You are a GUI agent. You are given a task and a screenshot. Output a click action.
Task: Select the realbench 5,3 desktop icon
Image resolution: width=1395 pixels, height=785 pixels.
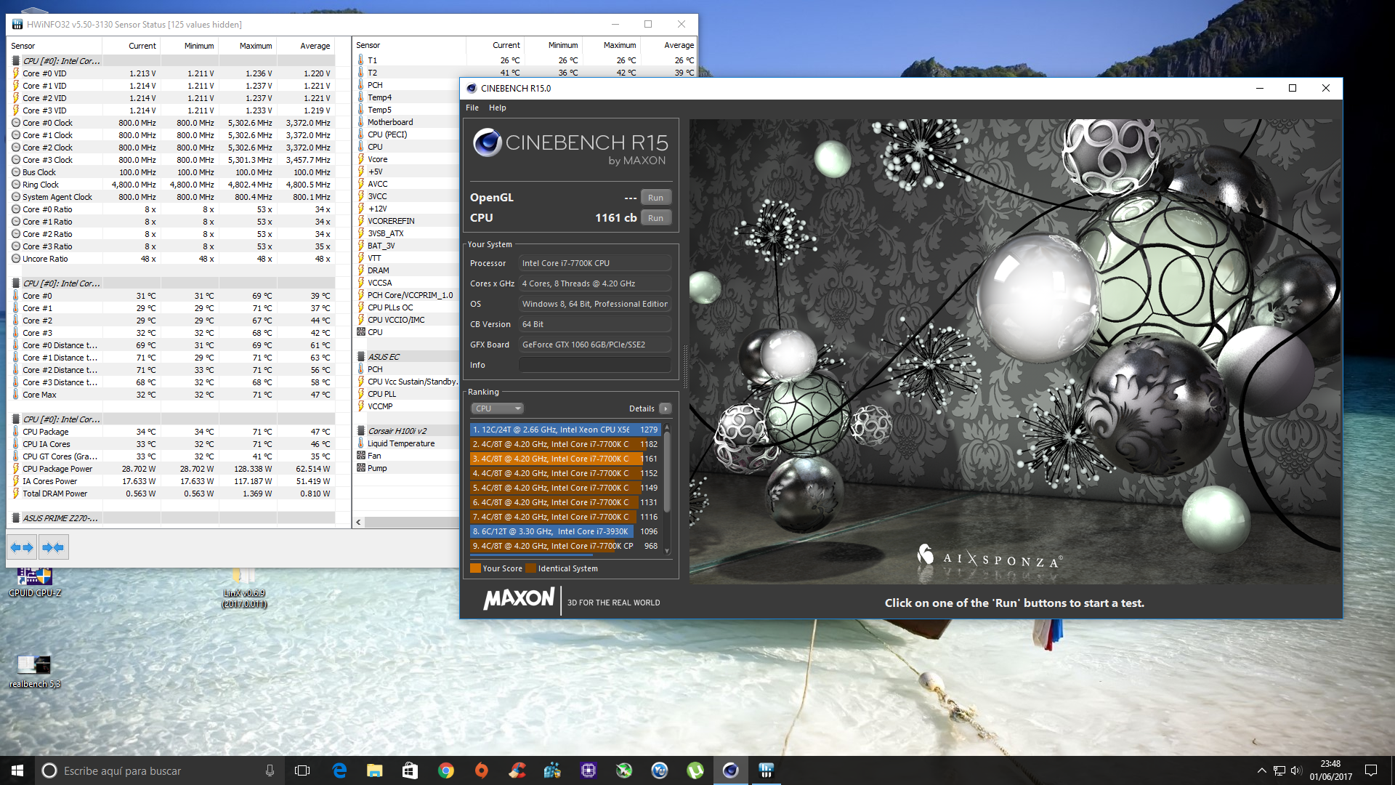pos(34,671)
